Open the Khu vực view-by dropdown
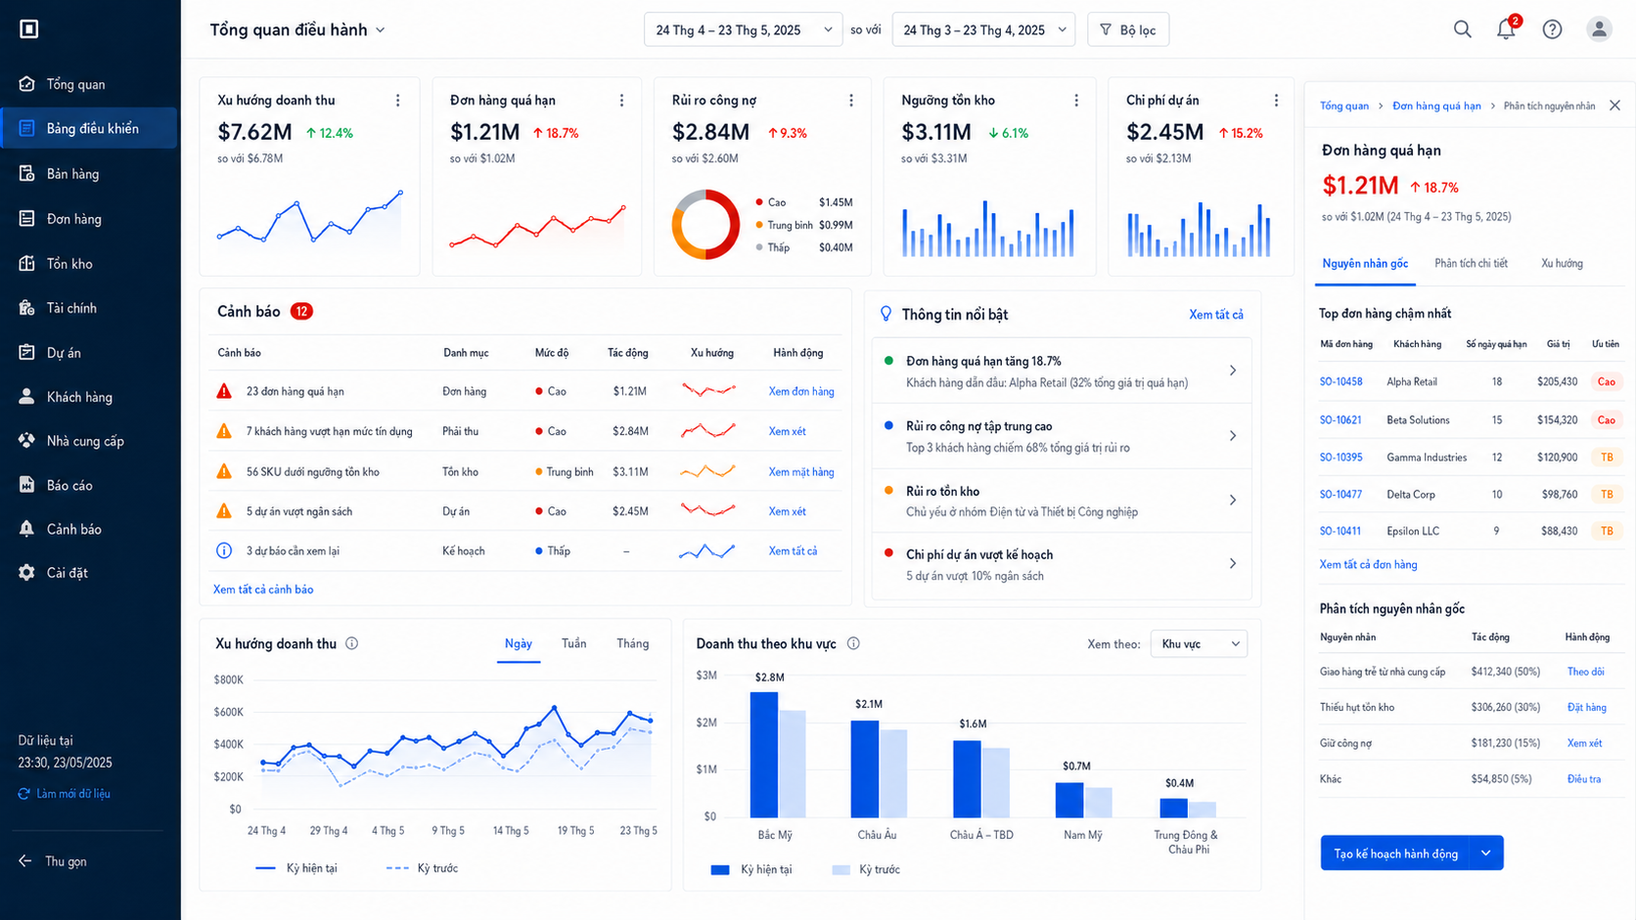 coord(1199,643)
